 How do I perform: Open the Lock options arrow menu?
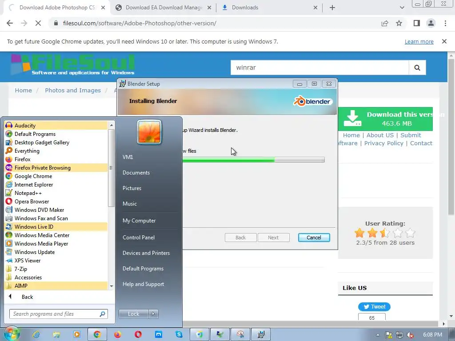(153, 314)
